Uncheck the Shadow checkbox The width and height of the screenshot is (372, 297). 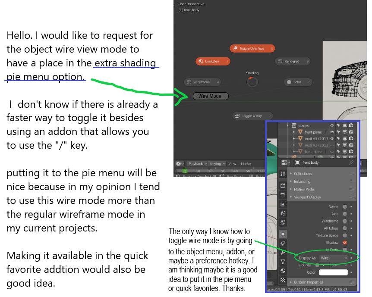pos(345,243)
